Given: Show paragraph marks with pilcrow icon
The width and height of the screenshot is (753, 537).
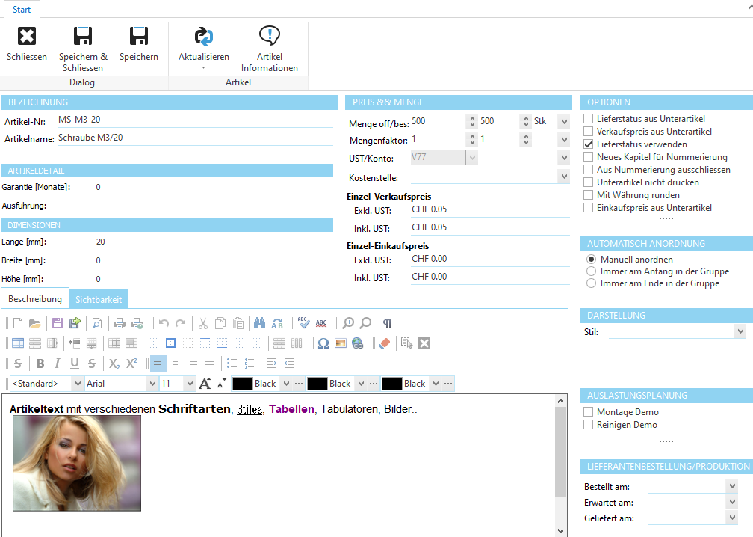Looking at the screenshot, I should pyautogui.click(x=387, y=323).
